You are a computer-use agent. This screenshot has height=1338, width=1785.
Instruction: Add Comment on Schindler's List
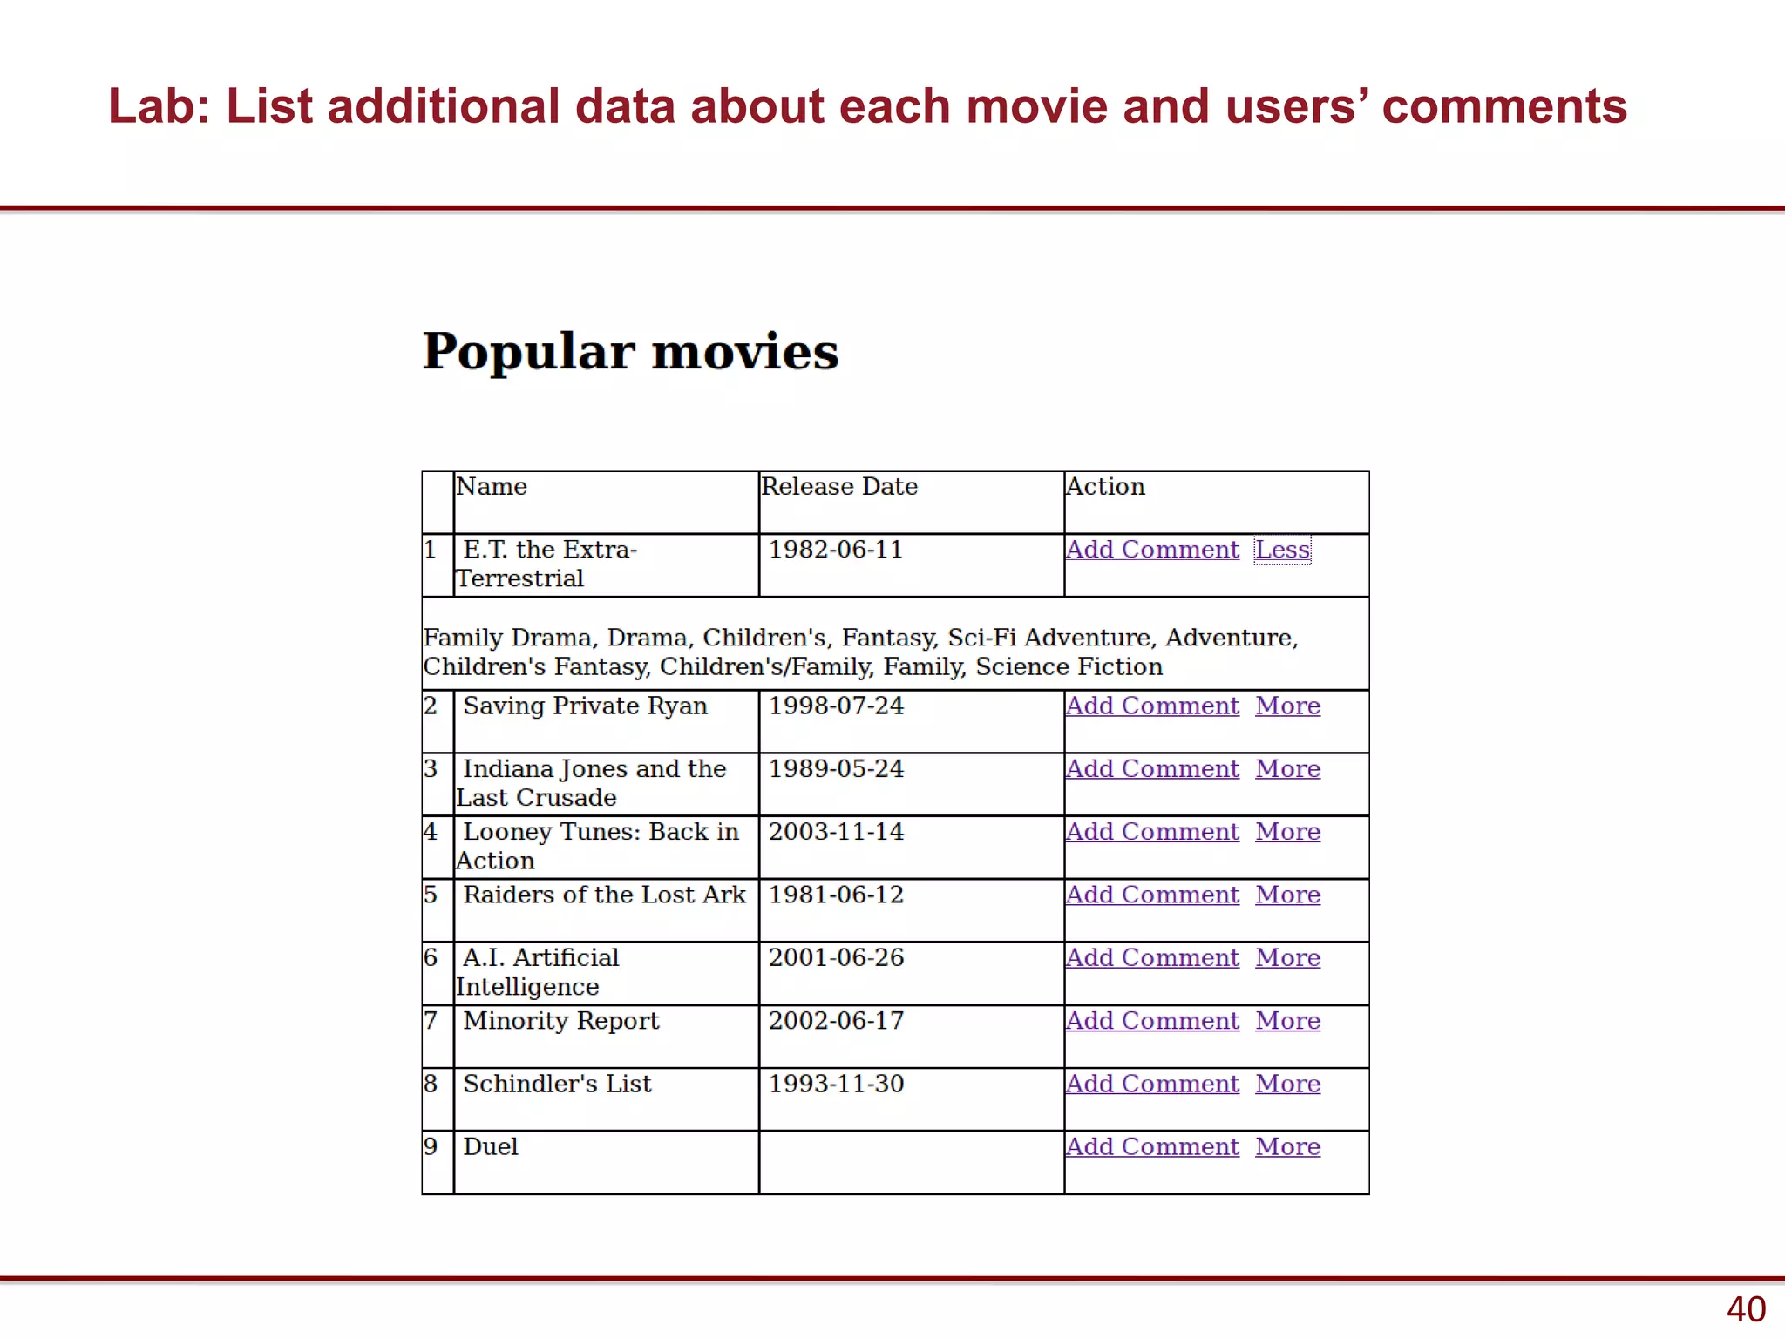(1151, 1084)
